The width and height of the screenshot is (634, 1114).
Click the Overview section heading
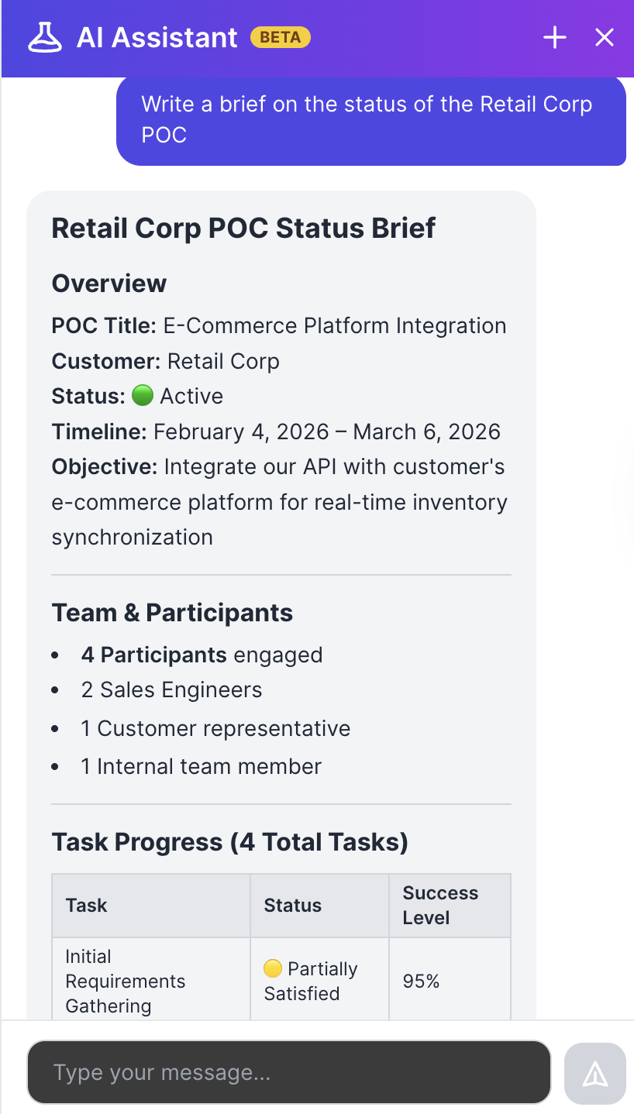tap(109, 284)
